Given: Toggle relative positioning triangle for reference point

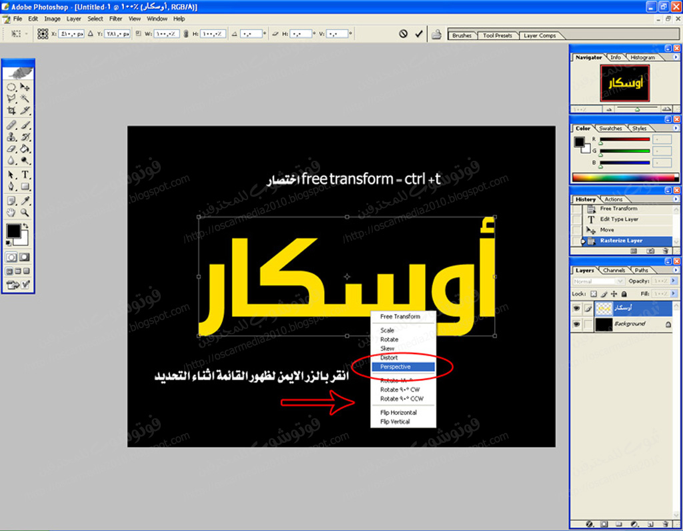Looking at the screenshot, I should pyautogui.click(x=91, y=33).
